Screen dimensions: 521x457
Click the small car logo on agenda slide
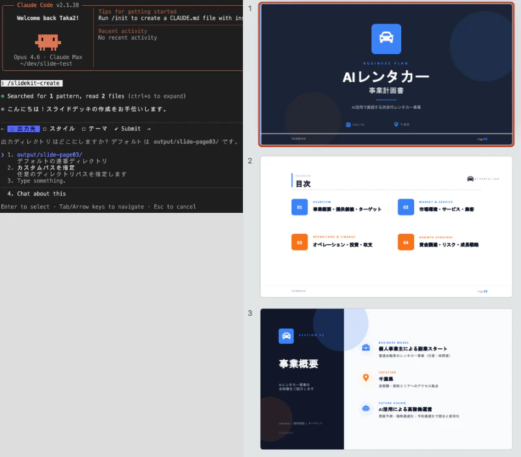470,178
